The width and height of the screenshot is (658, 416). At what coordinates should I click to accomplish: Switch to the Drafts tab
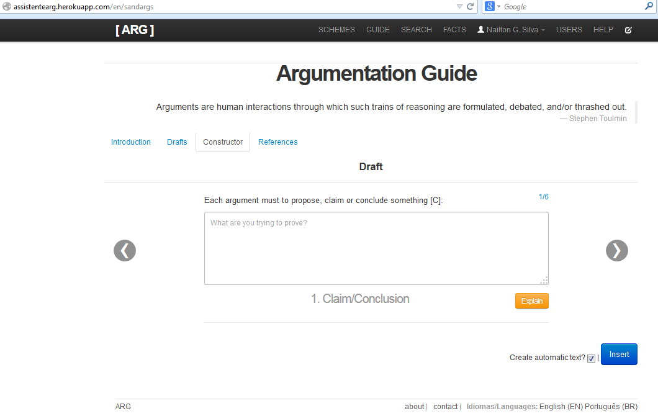177,142
